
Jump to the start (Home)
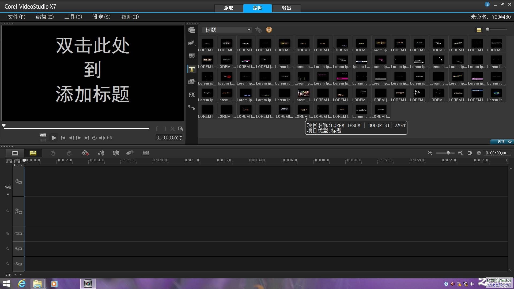63,138
